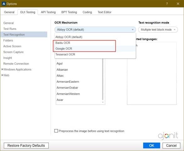Select General in the left sidebar
This screenshot has height=151, width=184.
(x=8, y=23)
